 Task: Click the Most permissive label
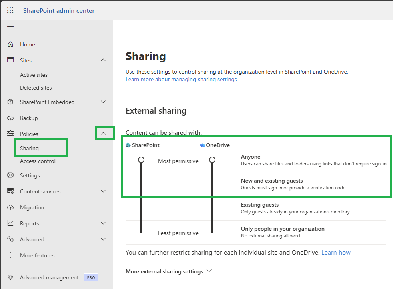(x=178, y=161)
